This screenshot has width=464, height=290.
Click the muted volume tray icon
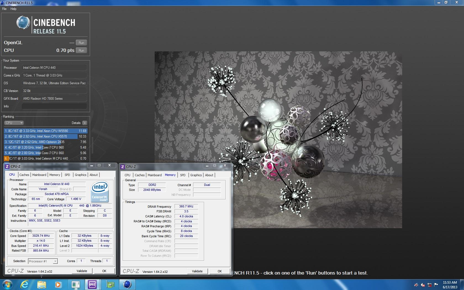point(423,284)
